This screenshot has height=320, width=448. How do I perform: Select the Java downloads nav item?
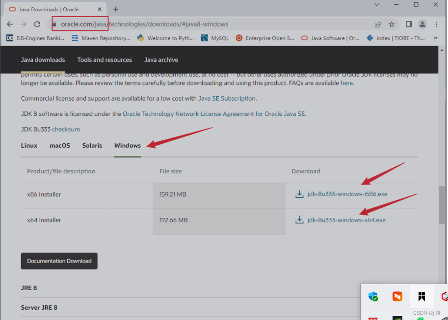(43, 60)
